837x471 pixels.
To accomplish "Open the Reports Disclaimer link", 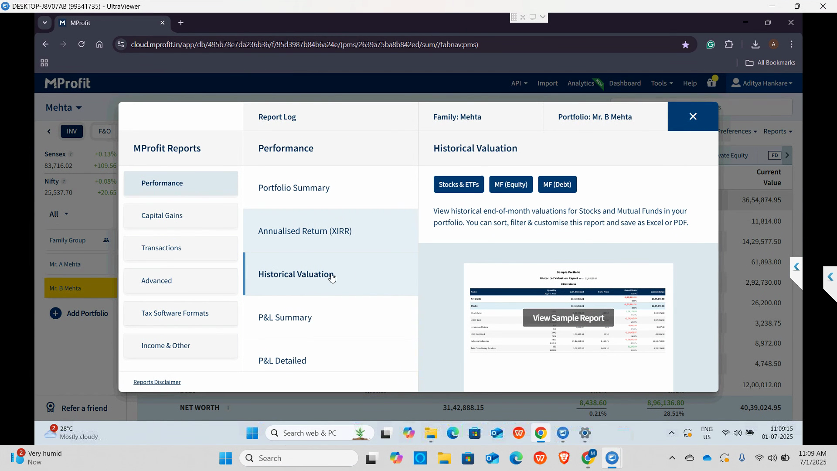I will [x=157, y=382].
